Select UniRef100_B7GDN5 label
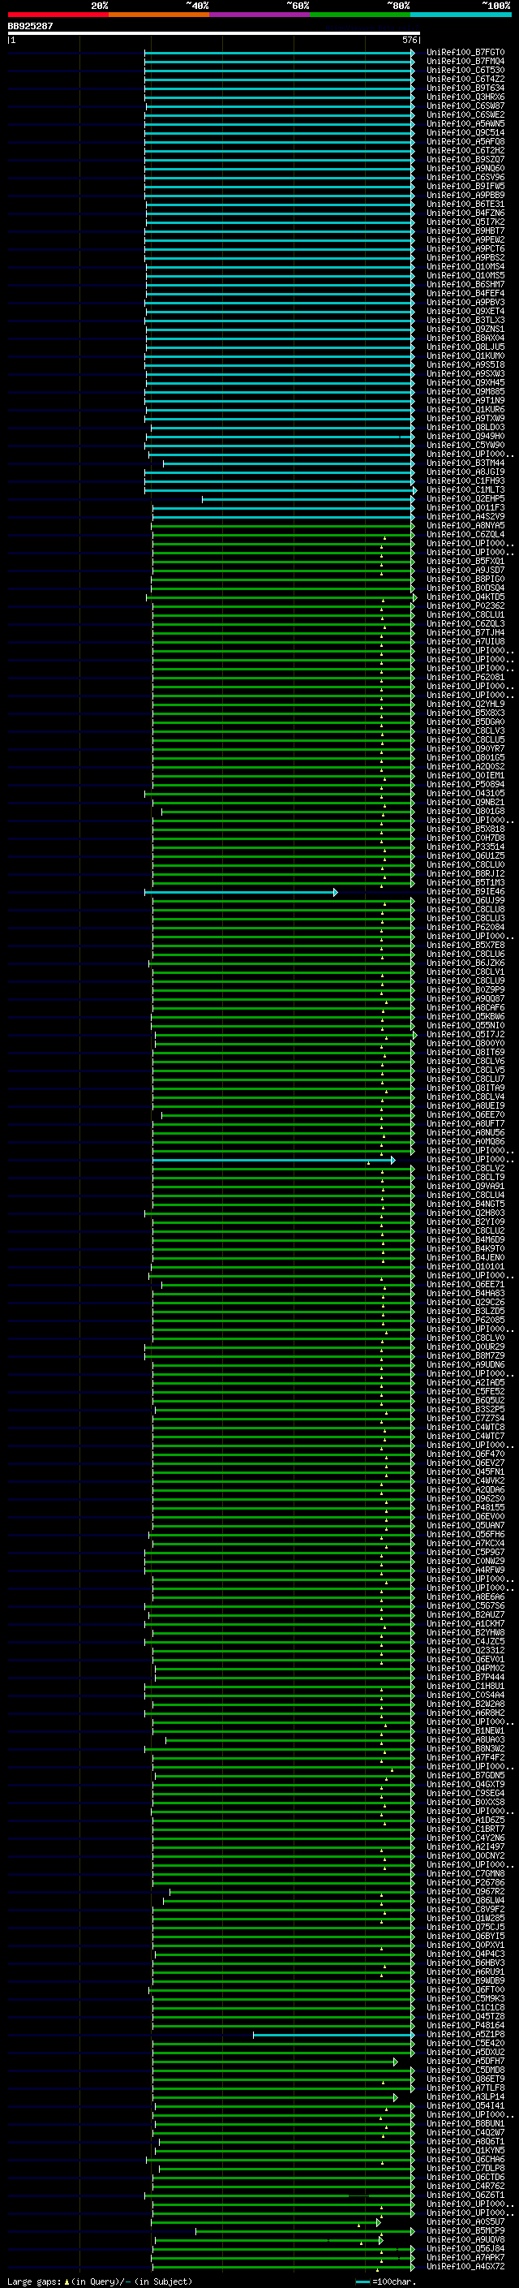Screen dimensions: 519x2288 coord(465,1777)
